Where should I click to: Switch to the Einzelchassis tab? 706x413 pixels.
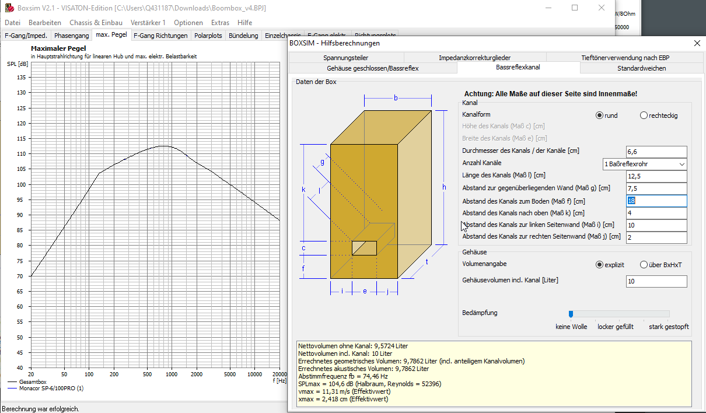[x=282, y=36]
